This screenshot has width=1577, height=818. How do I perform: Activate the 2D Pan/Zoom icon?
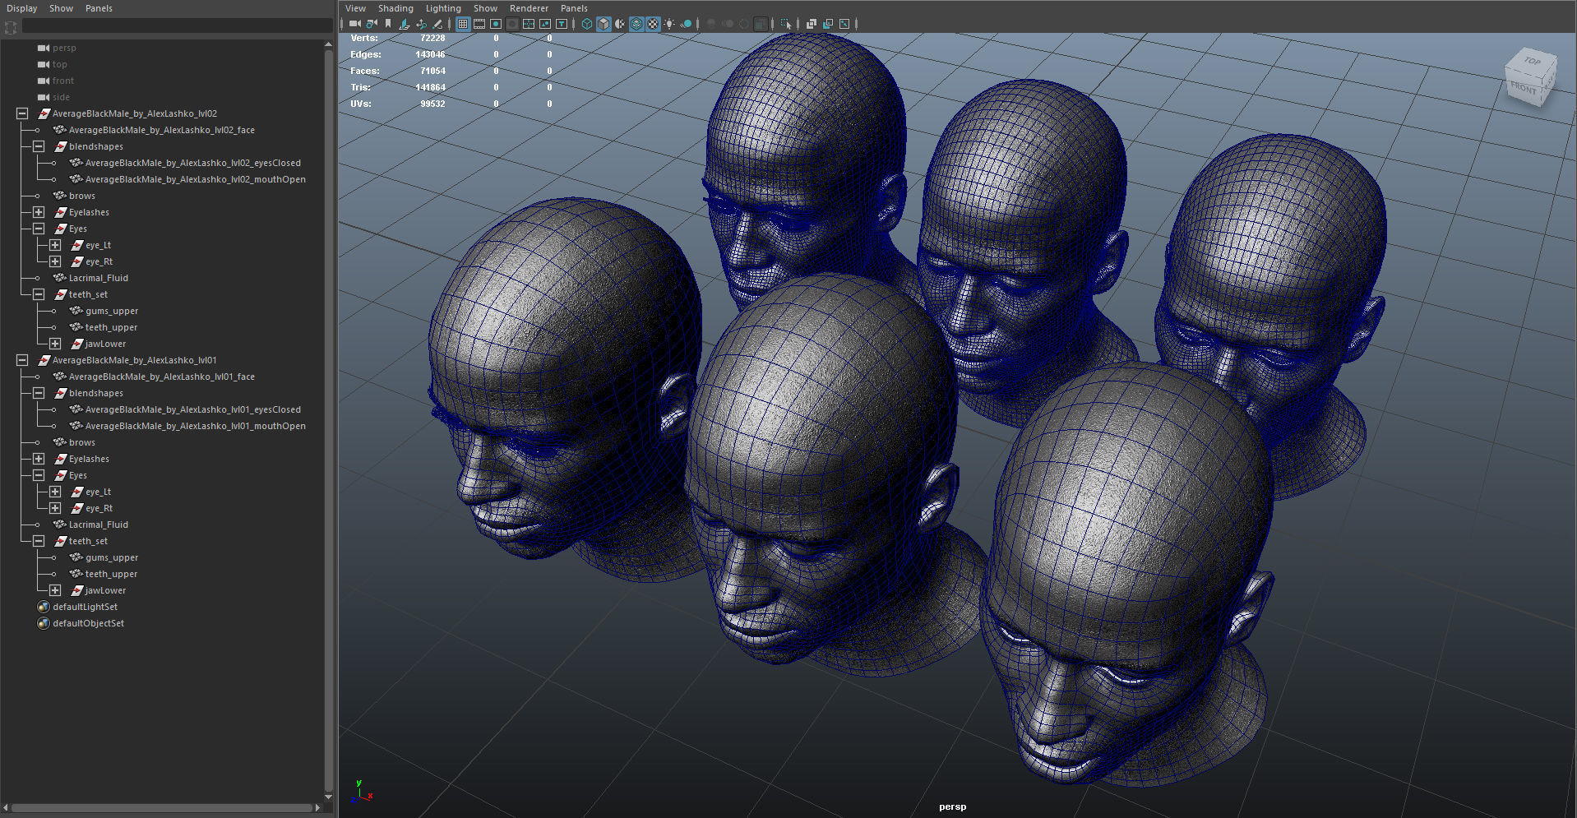[421, 24]
